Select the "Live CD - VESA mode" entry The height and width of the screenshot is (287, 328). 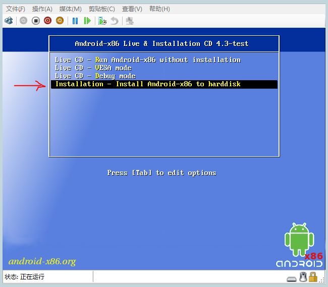[93, 68]
